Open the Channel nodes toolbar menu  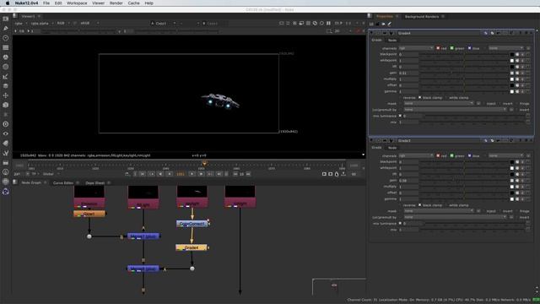[6, 47]
